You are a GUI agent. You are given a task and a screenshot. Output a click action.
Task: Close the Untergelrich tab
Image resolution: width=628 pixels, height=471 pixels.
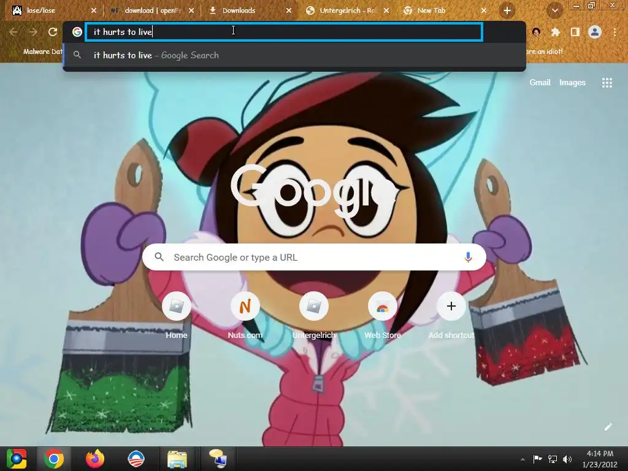click(x=386, y=11)
